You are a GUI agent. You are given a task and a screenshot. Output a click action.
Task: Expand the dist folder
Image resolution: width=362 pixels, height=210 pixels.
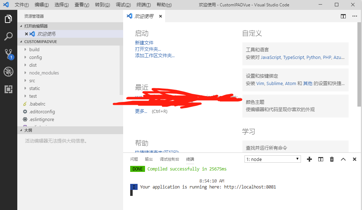pyautogui.click(x=25, y=65)
